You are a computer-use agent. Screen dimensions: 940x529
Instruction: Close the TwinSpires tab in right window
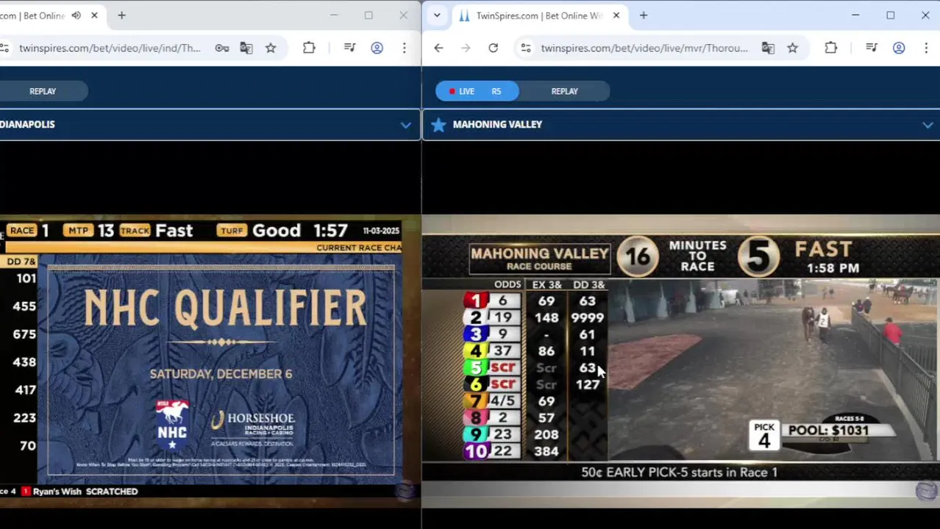click(616, 15)
